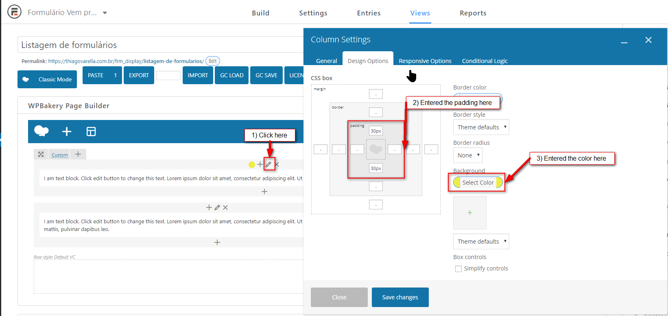This screenshot has width=668, height=316.
Task: Switch to the Build tab
Action: click(260, 13)
